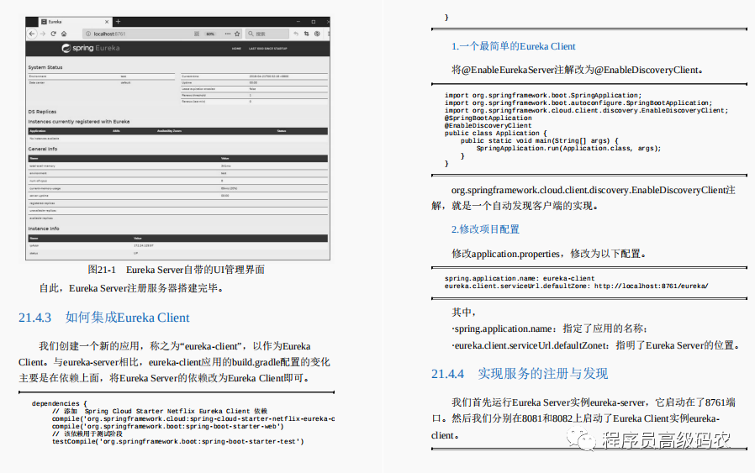Click heading 21.4.4 实现服务的注册与发现
Image resolution: width=755 pixels, height=473 pixels.
click(x=520, y=374)
